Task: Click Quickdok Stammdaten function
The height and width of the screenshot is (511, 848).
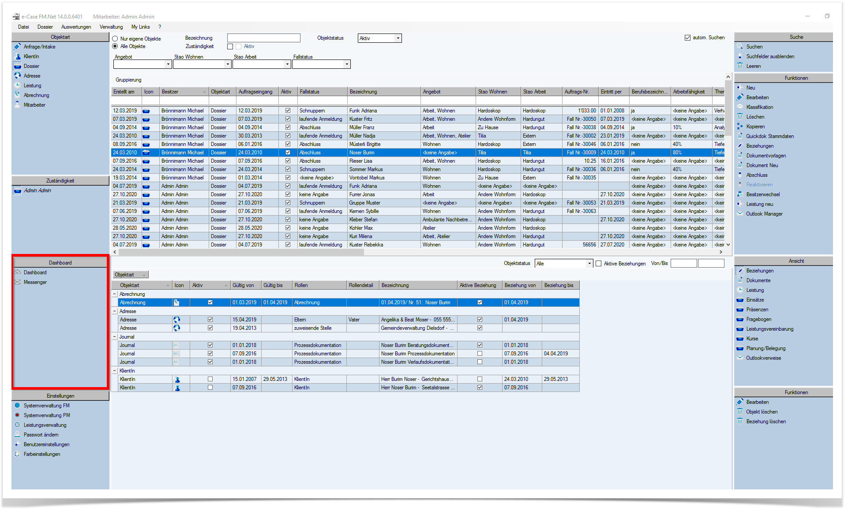Action: [769, 136]
